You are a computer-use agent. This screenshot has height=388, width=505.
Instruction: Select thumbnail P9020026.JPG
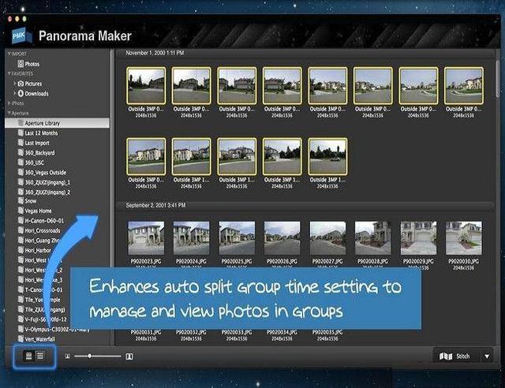pos(282,238)
